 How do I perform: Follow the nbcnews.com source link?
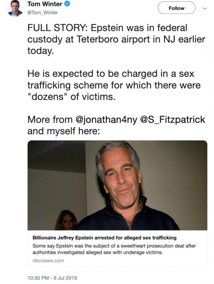pyautogui.click(x=48, y=260)
